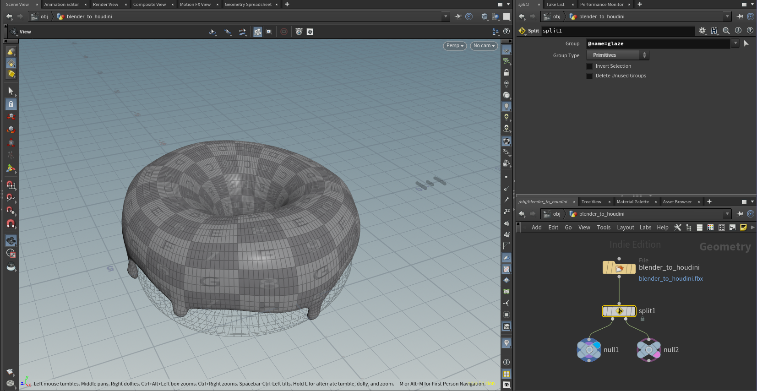Expand the No cam camera dropdown

[484, 46]
